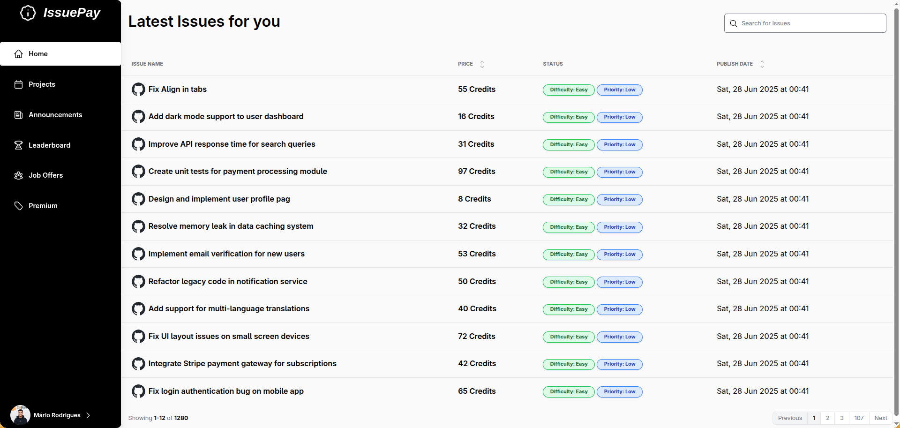
Task: Go to the Next page of issues
Action: tap(880, 418)
